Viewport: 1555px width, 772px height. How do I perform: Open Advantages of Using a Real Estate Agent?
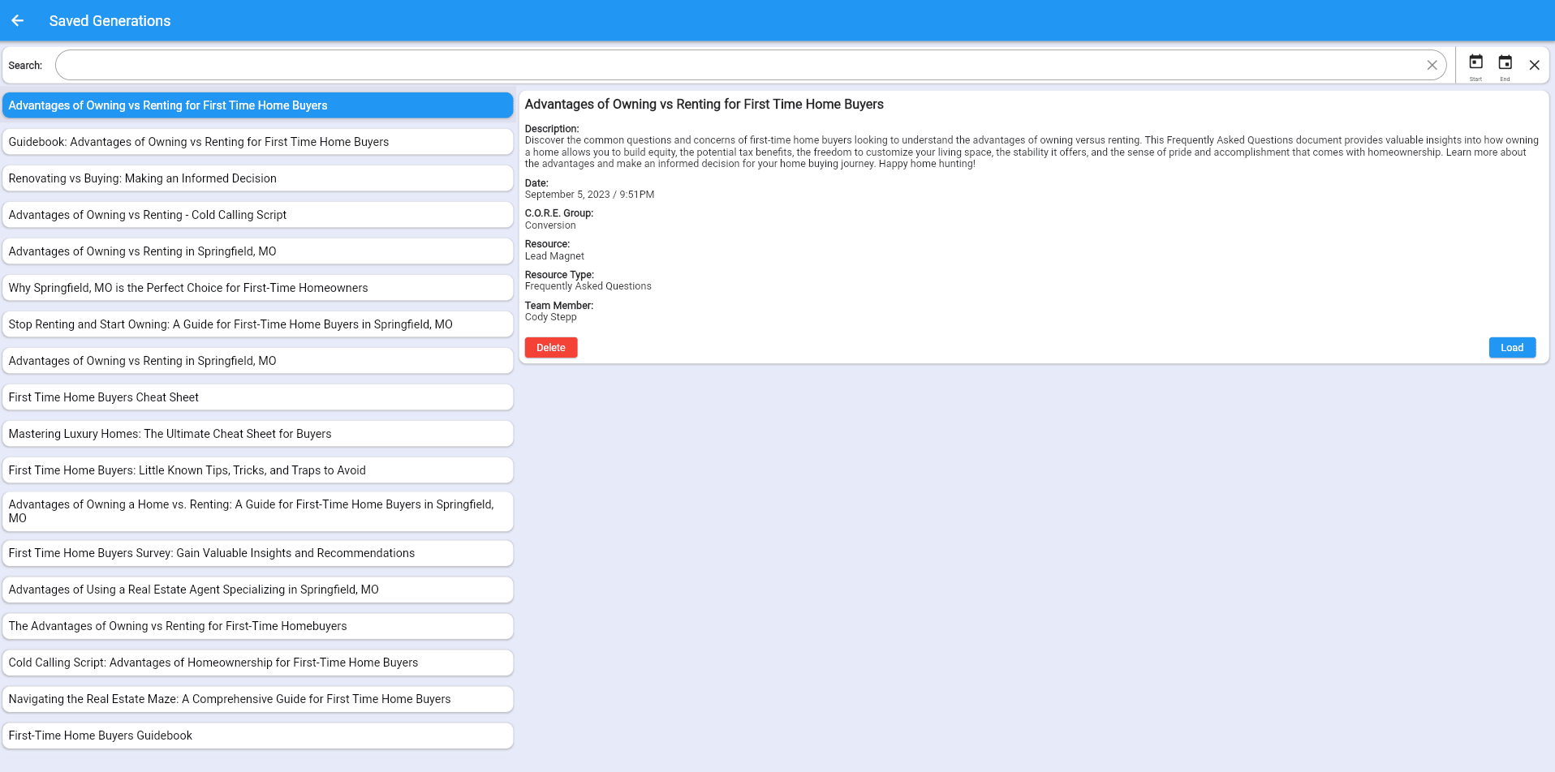click(x=257, y=590)
